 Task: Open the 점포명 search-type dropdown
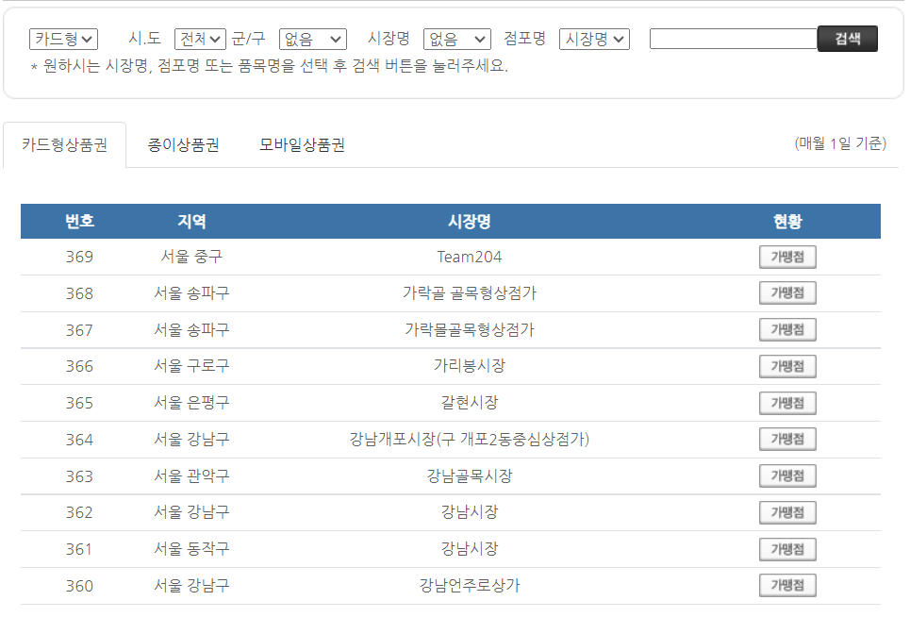coord(594,39)
